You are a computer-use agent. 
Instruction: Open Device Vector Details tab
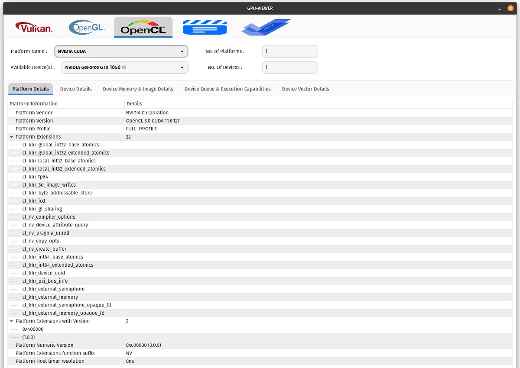[x=305, y=89]
